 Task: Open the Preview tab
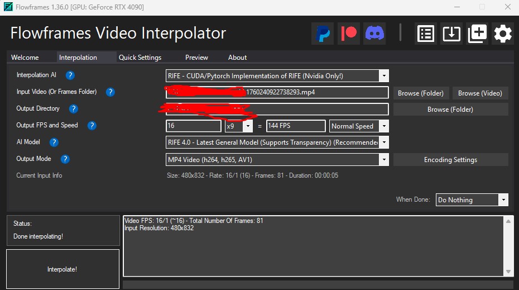pos(196,58)
